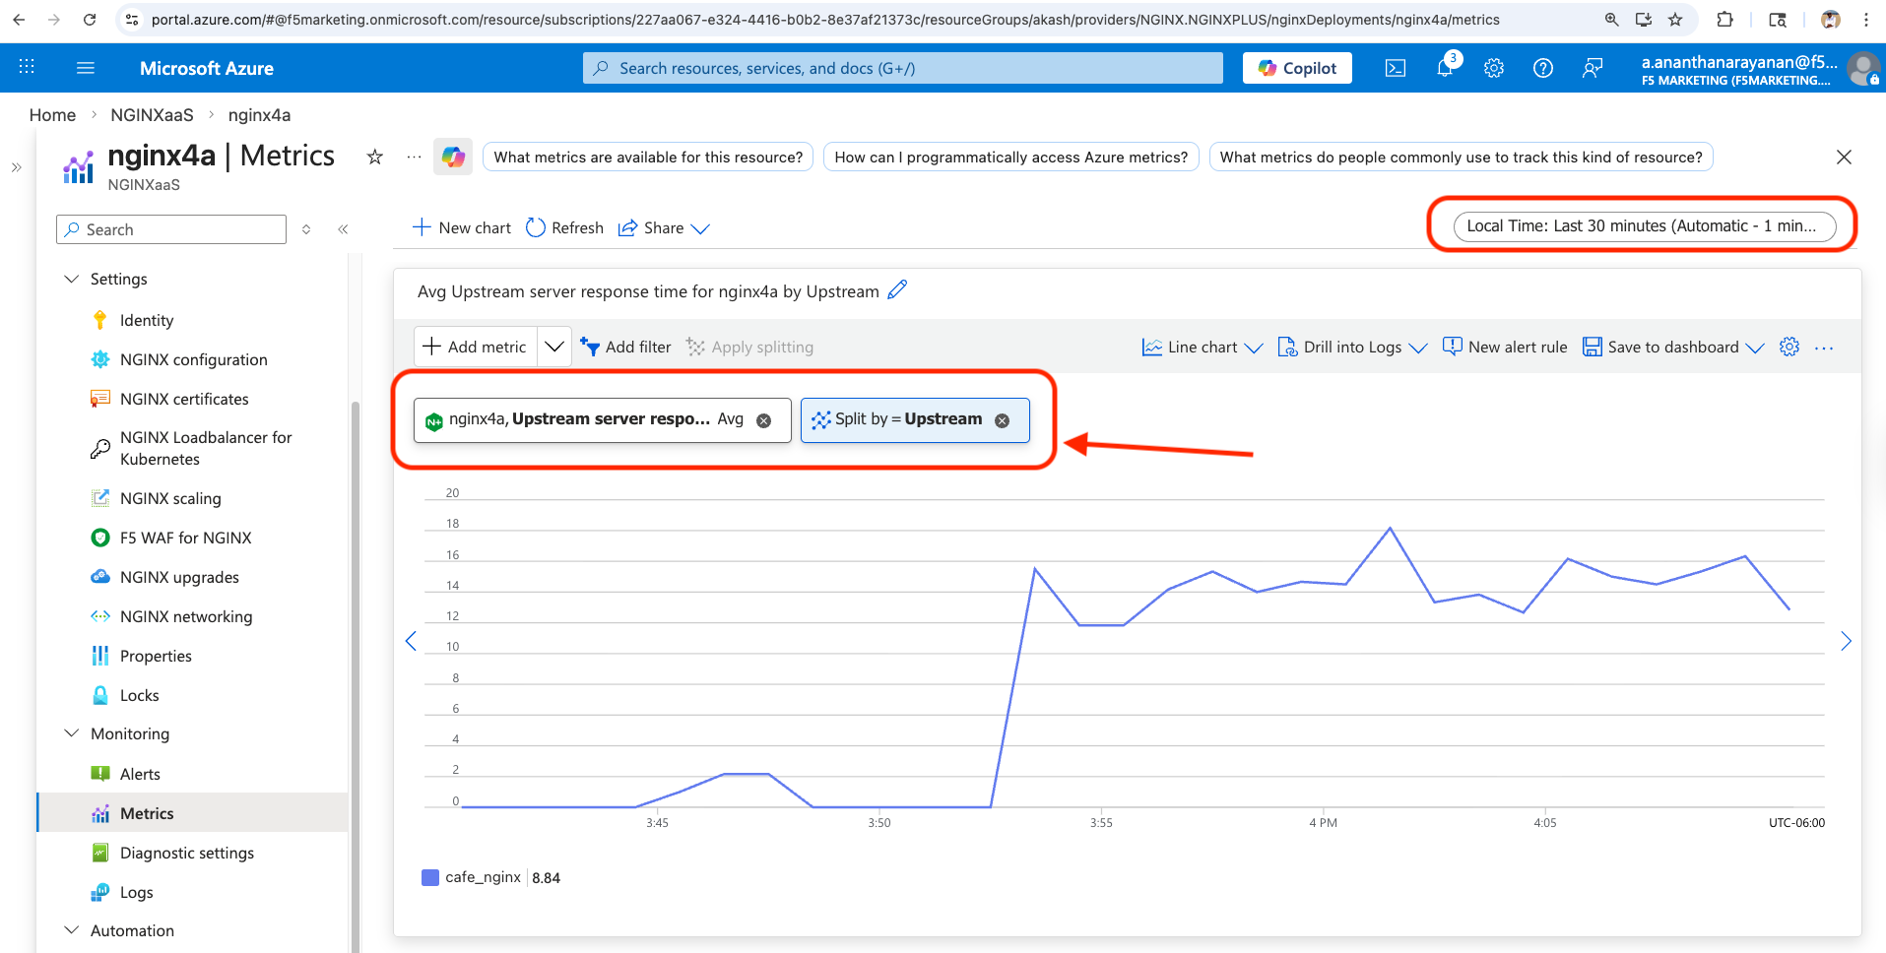This screenshot has width=1886, height=953.
Task: Go to F5 WAF for NGINX
Action: pos(185,538)
